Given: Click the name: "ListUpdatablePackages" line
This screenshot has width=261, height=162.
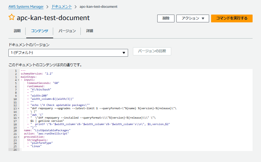Looking at the screenshot, I should pyautogui.click(x=47, y=130).
